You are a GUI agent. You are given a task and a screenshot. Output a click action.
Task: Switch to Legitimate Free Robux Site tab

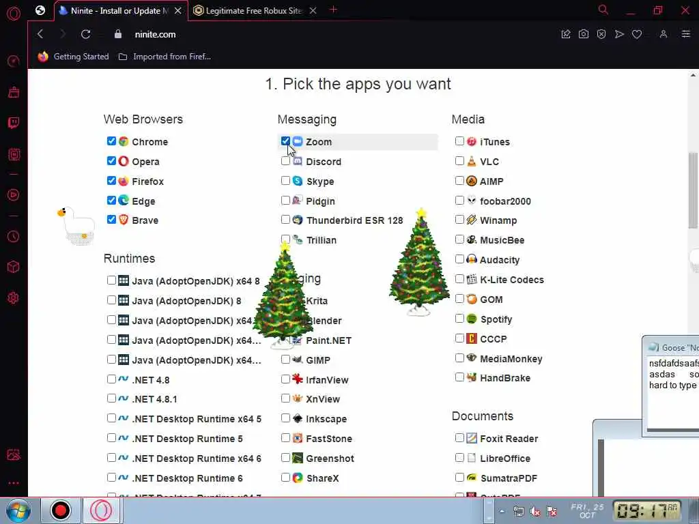point(254,11)
